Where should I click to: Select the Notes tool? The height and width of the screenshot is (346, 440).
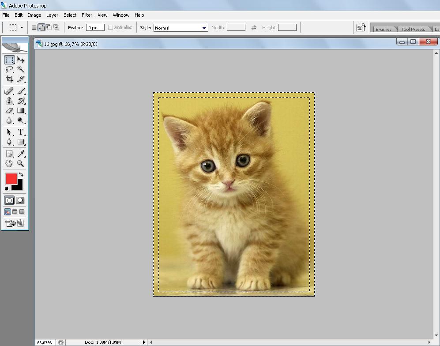tap(9, 154)
